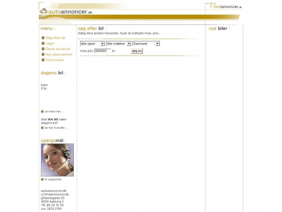This screenshot has height=212, width=282.
Task: Click the søg nu button
Action: [137, 51]
